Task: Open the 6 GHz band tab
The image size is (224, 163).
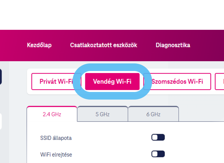Action: pos(153,114)
